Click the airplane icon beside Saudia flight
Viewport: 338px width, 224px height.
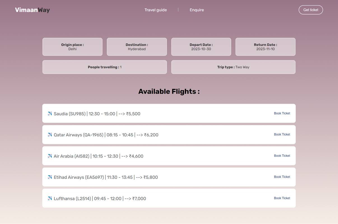coord(50,114)
